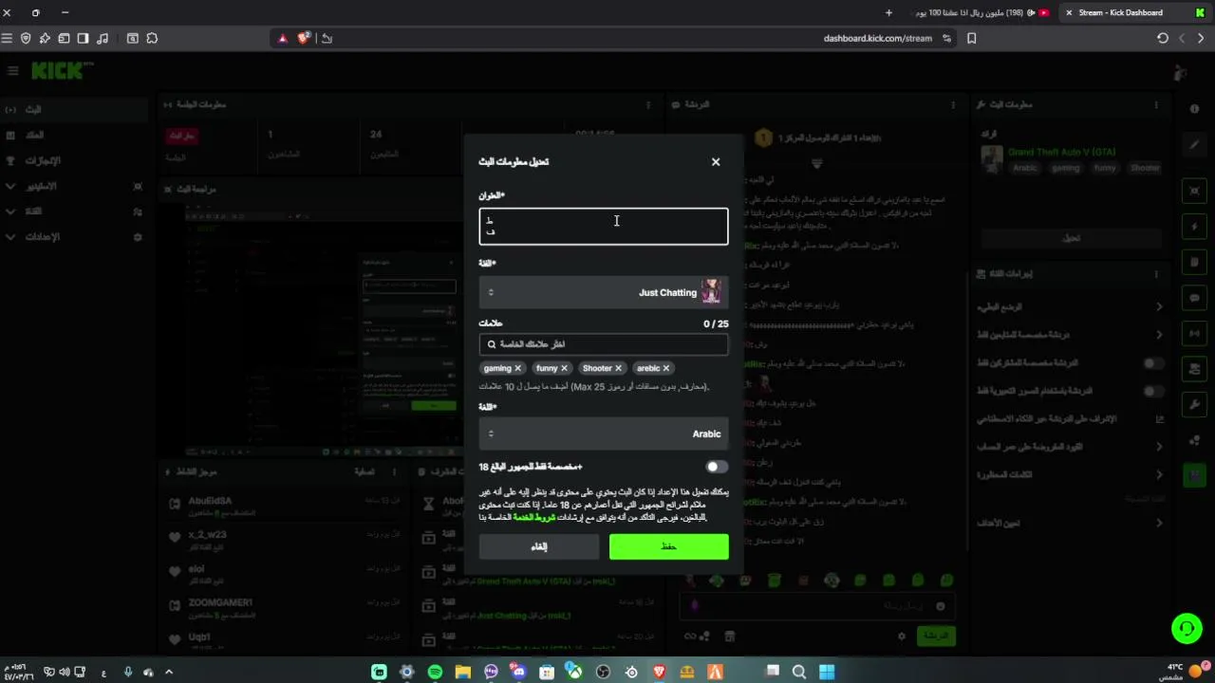
Task: Open the Windows Start menu
Action: coord(827,672)
